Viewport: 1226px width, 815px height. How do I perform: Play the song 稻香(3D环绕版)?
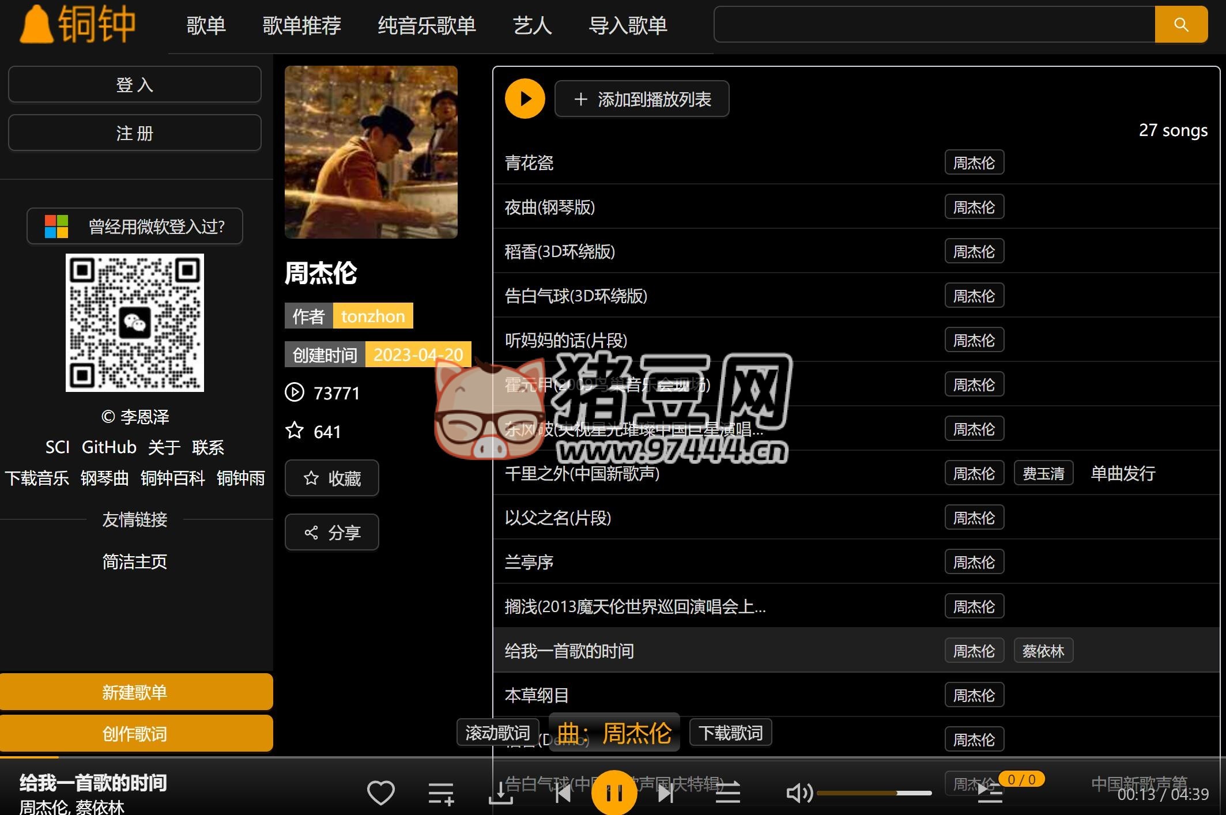[560, 251]
